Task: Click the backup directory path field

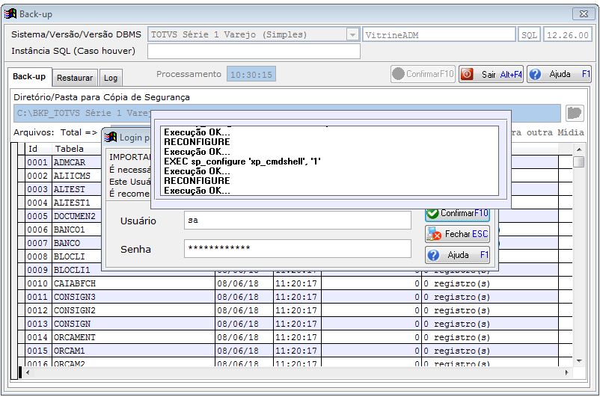Action: tap(287, 113)
